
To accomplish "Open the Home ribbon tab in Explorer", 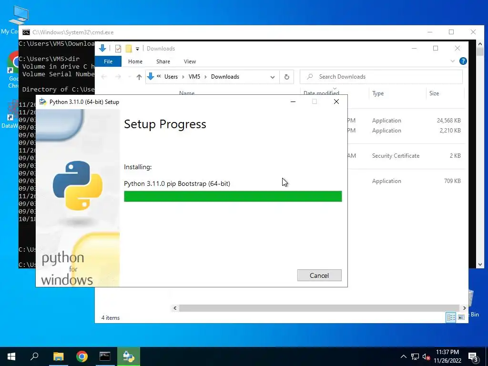I will pyautogui.click(x=135, y=61).
